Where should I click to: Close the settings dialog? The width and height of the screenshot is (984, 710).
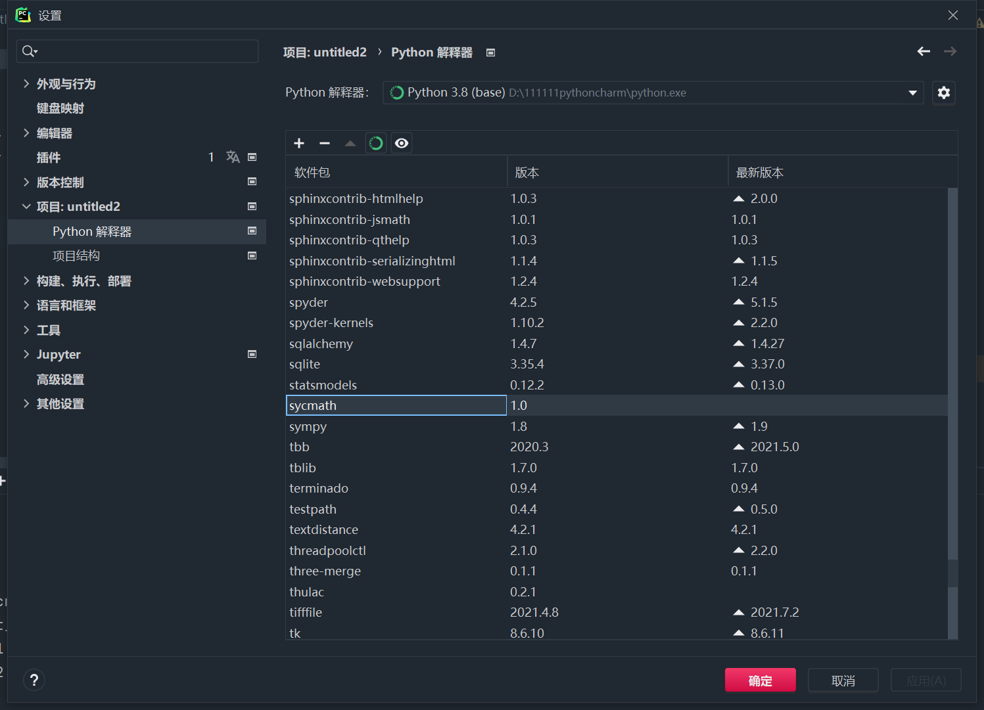[953, 15]
